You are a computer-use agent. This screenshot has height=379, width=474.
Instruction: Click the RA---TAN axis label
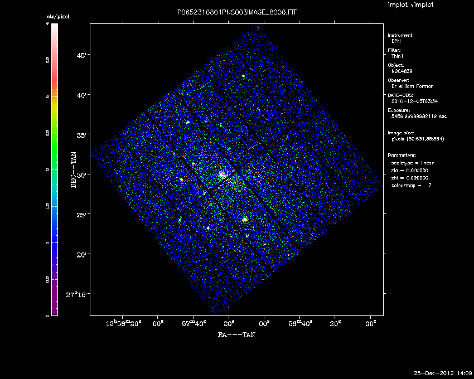236,335
